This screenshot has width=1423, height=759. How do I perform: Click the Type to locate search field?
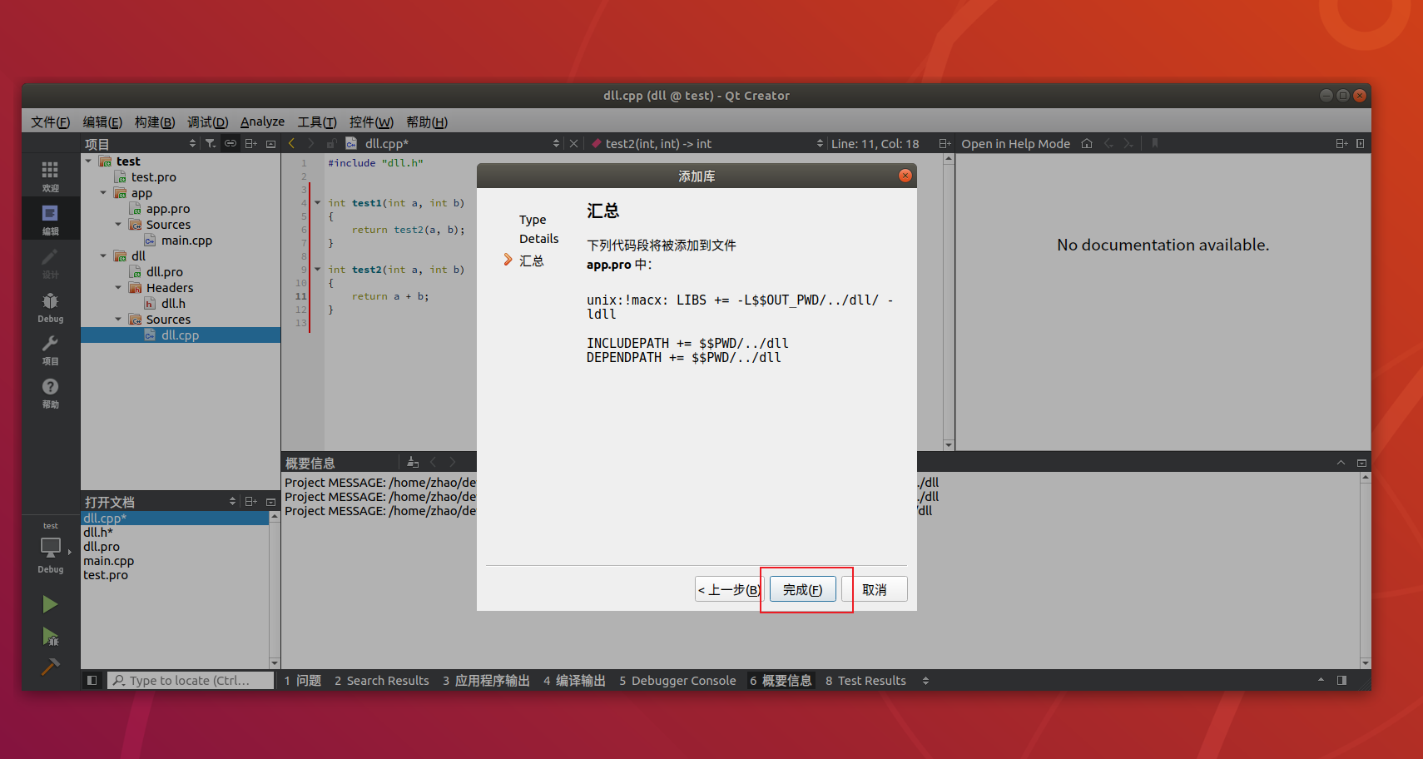point(191,680)
